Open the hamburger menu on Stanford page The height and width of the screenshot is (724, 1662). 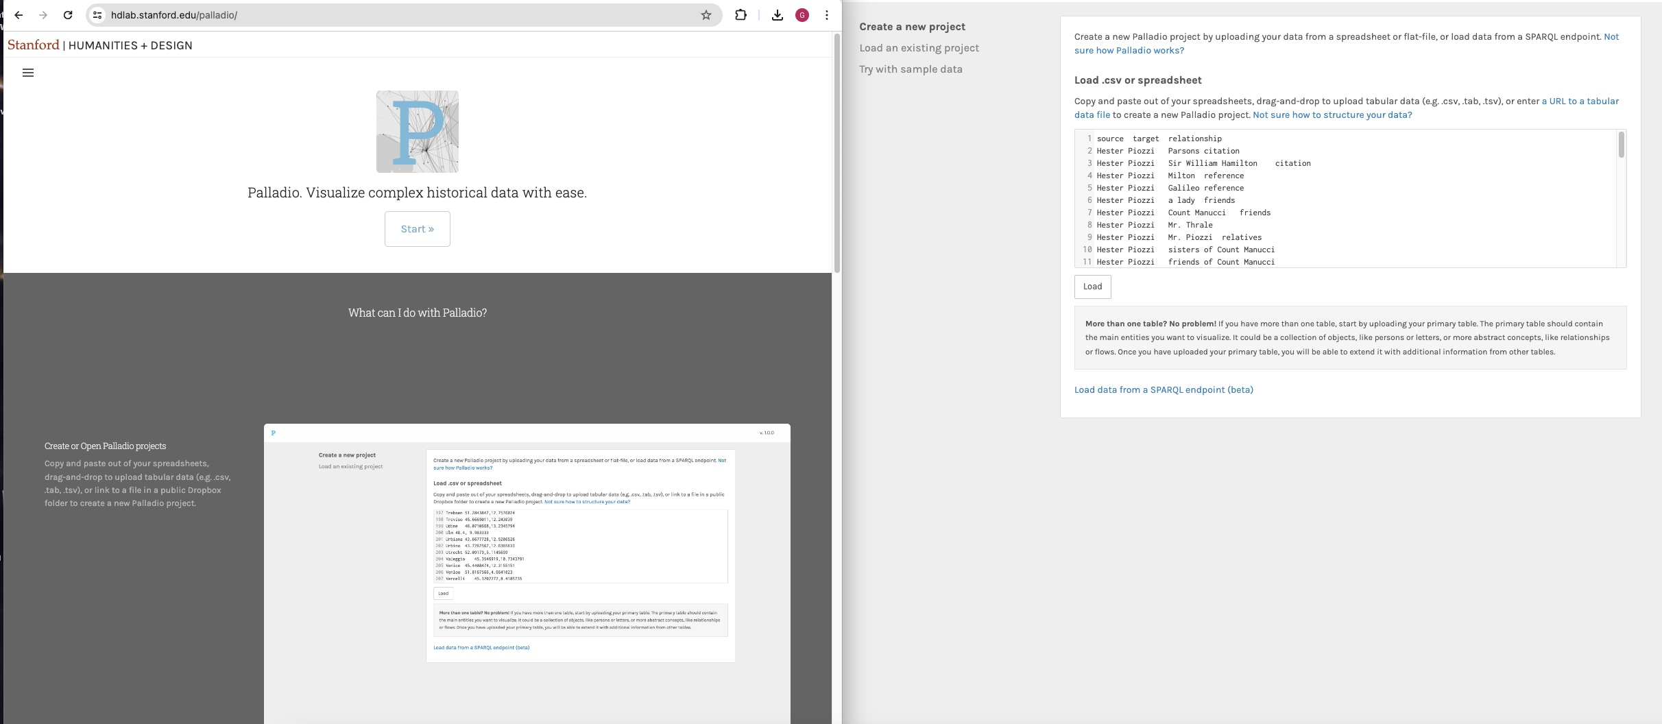28,73
